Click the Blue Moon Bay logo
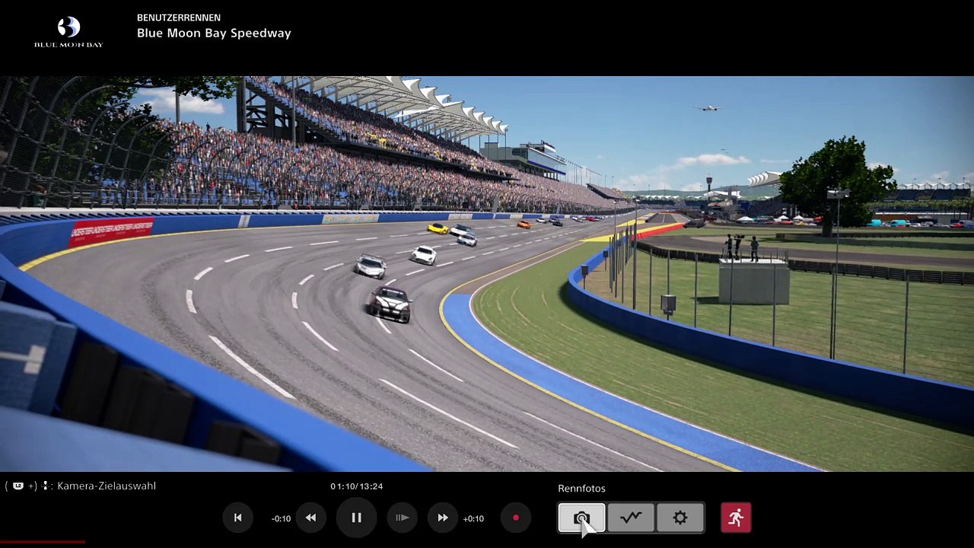 click(68, 33)
